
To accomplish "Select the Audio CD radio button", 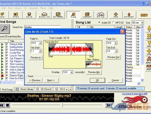I will click(99, 23).
